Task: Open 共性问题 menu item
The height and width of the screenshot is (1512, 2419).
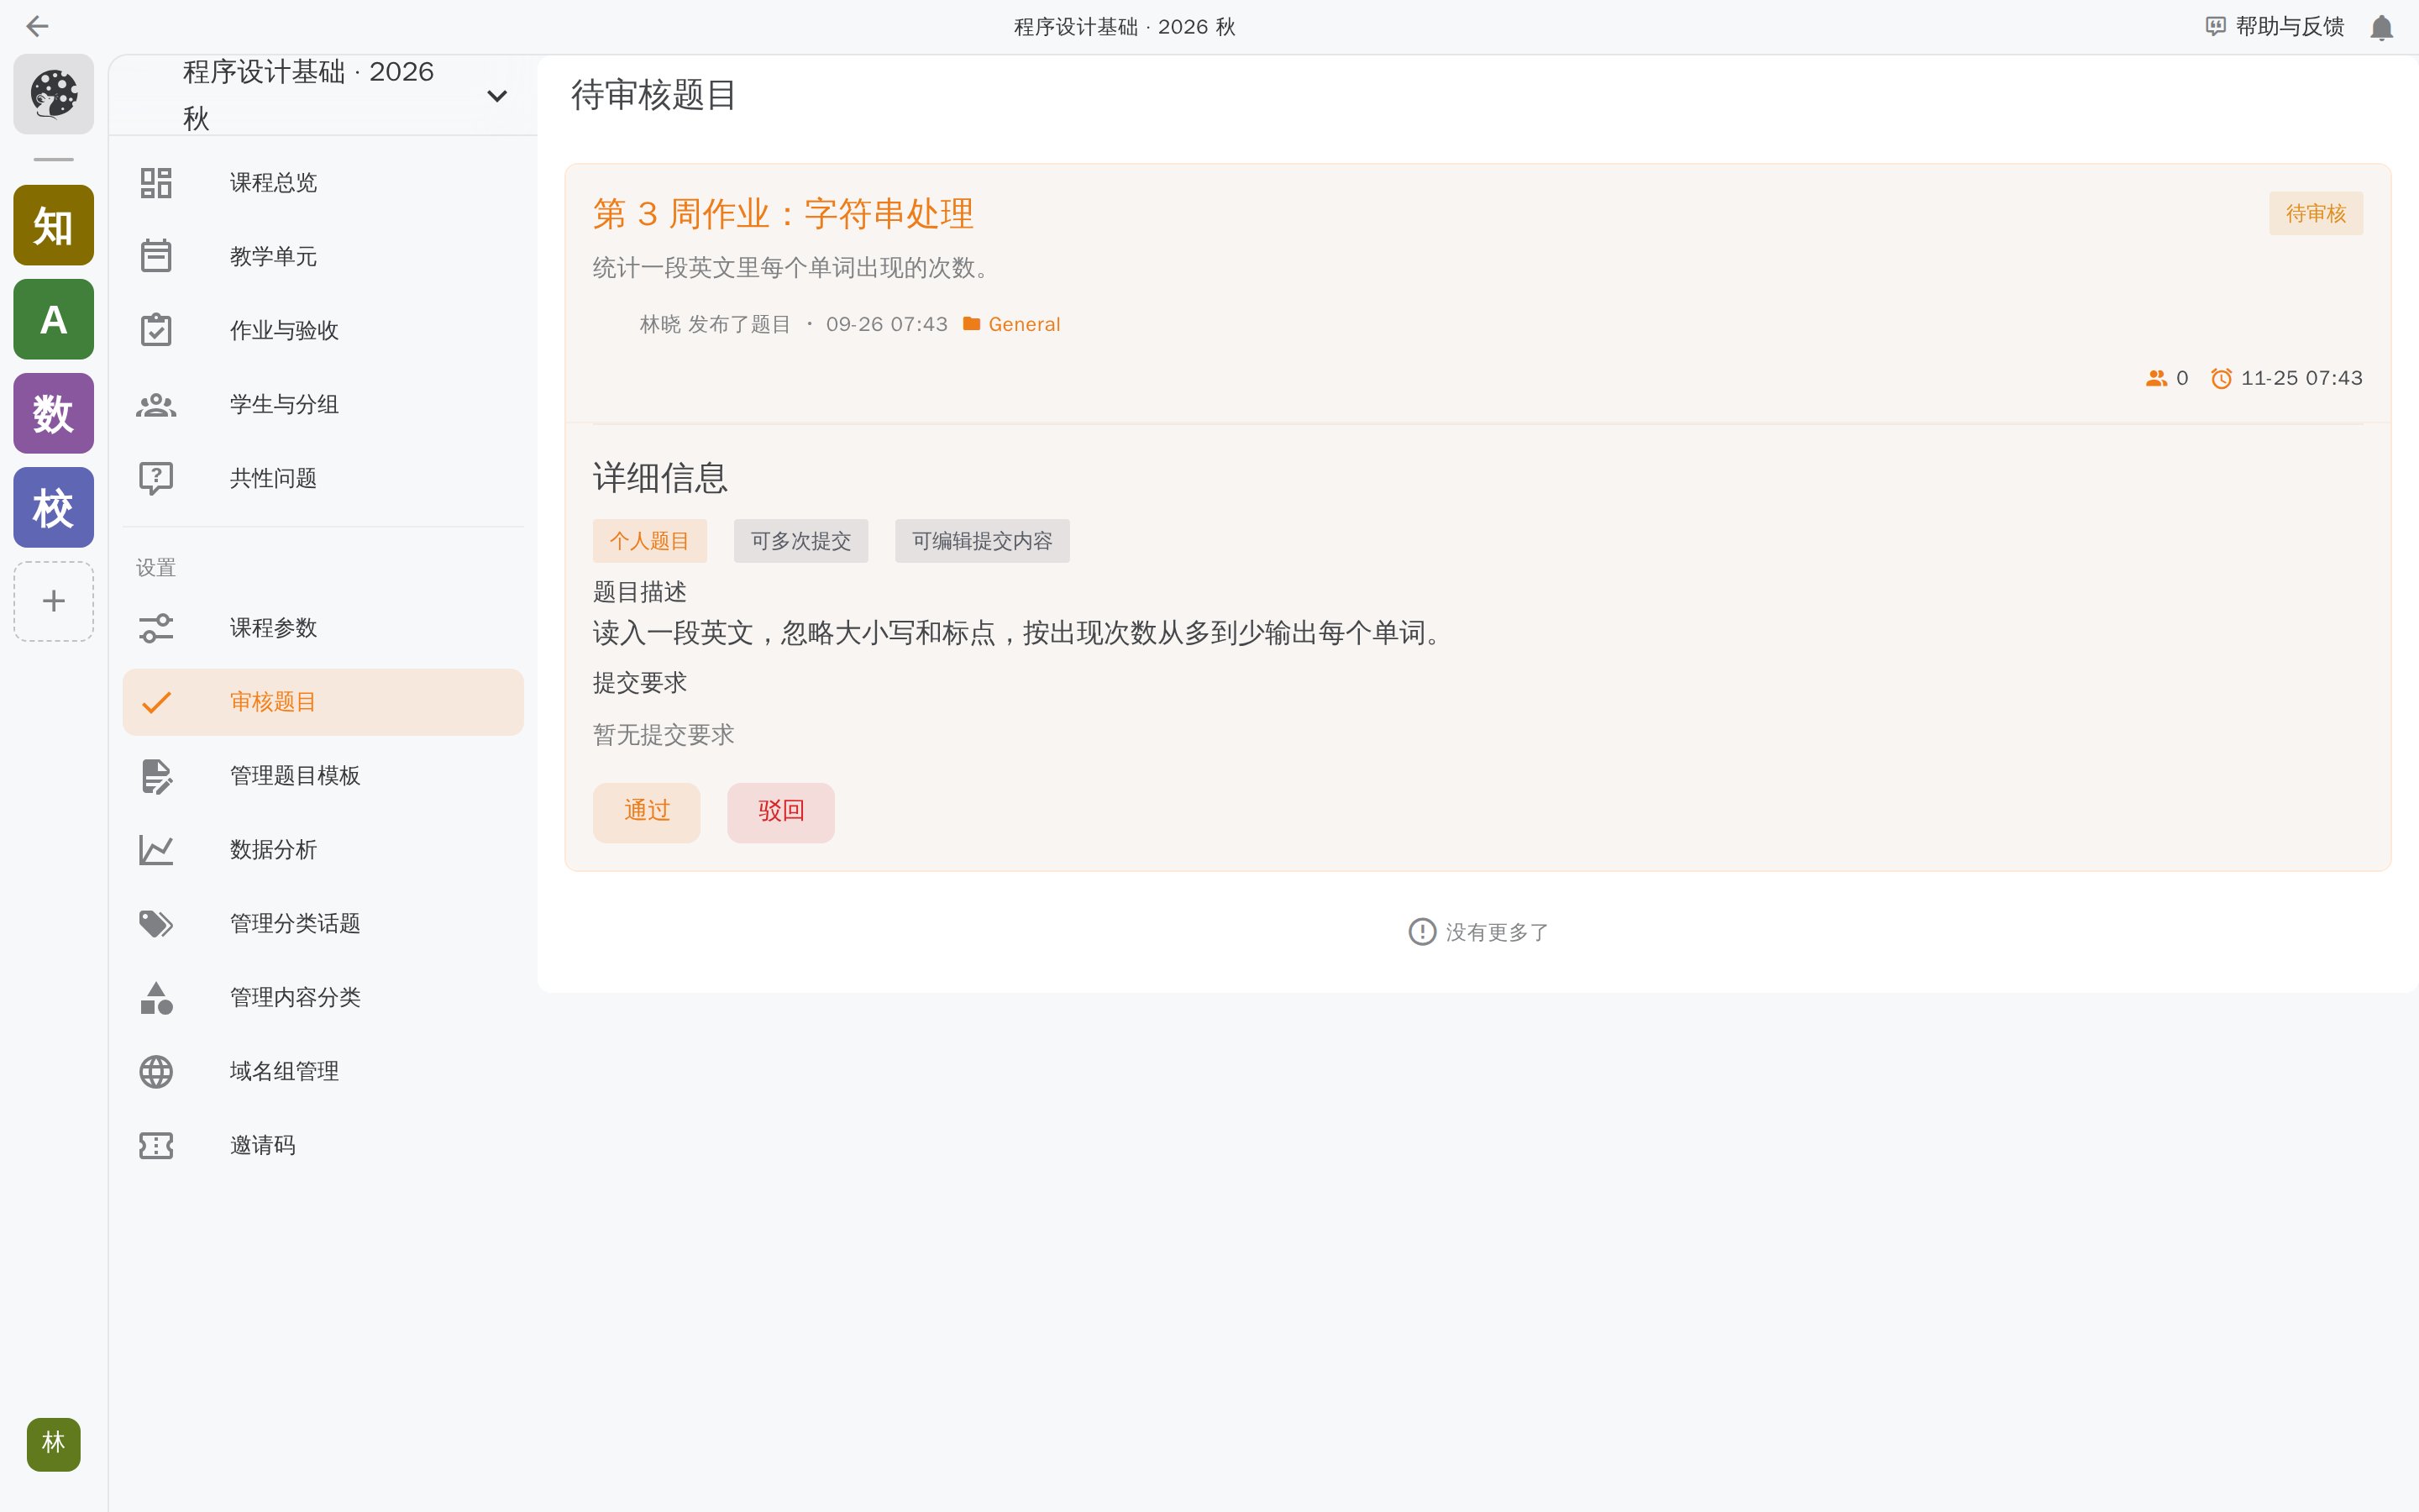Action: pos(323,479)
